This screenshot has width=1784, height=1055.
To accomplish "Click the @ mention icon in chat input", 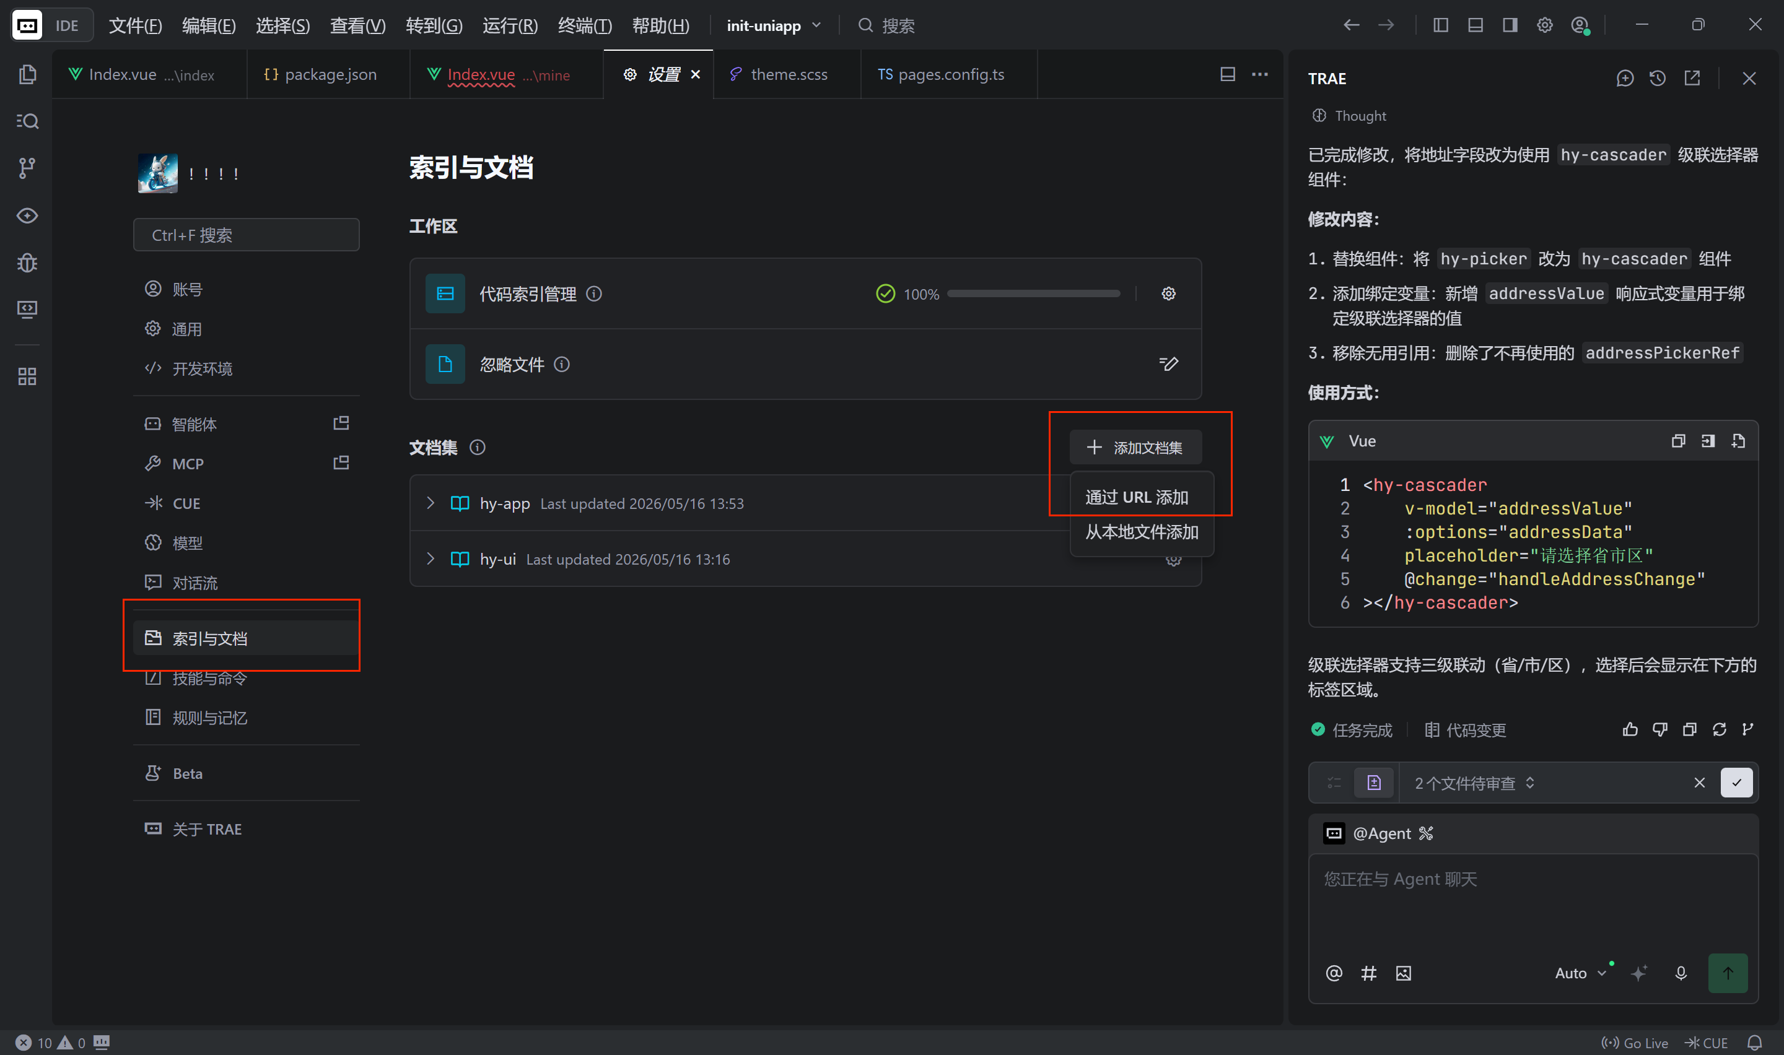I will (1334, 973).
